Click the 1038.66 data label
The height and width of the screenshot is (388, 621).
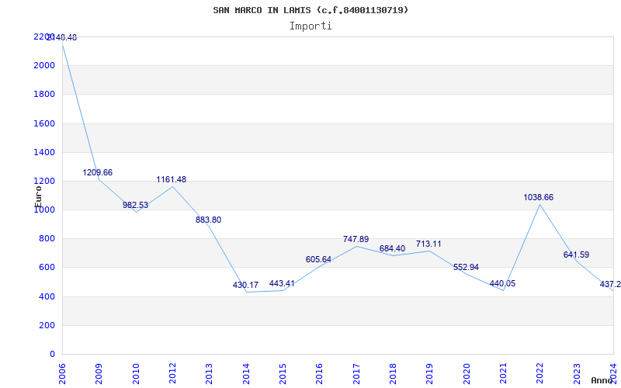pyautogui.click(x=538, y=197)
